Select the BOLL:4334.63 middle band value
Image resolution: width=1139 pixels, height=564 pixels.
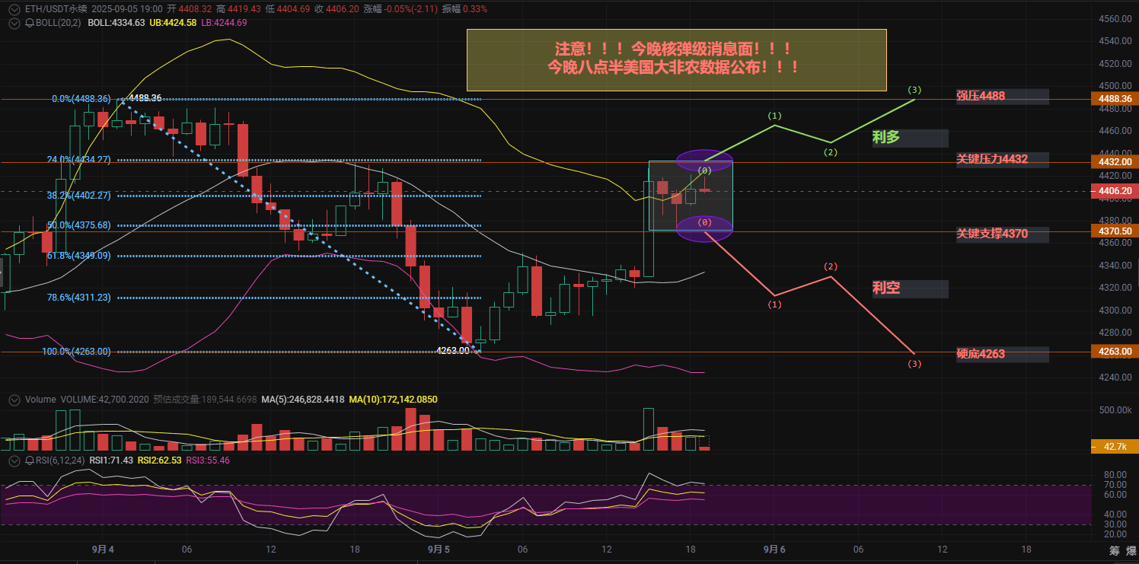pyautogui.click(x=116, y=23)
